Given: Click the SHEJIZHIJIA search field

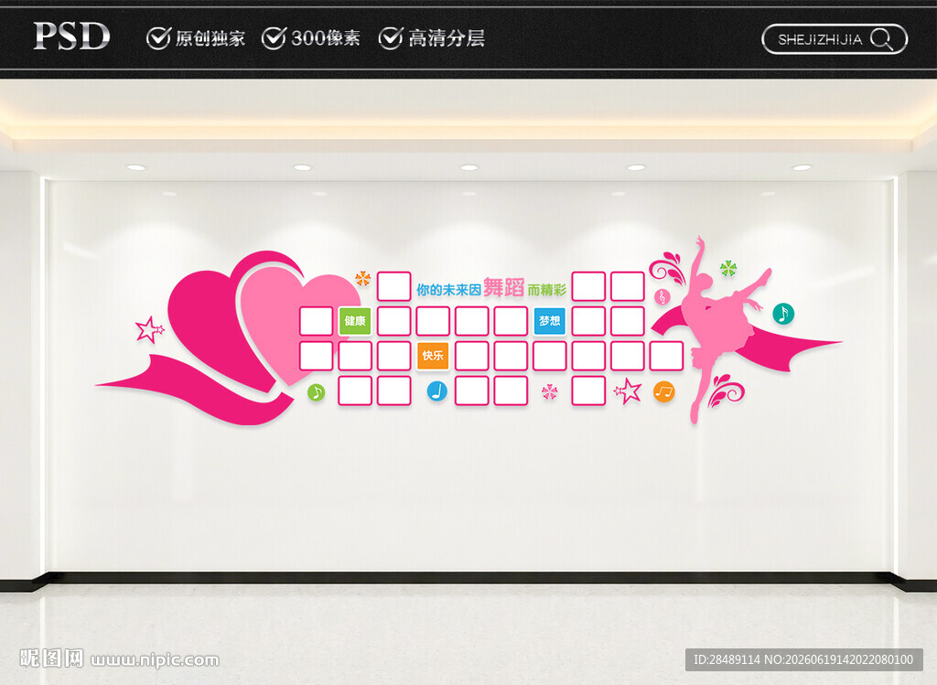Looking at the screenshot, I should pyautogui.click(x=835, y=39).
